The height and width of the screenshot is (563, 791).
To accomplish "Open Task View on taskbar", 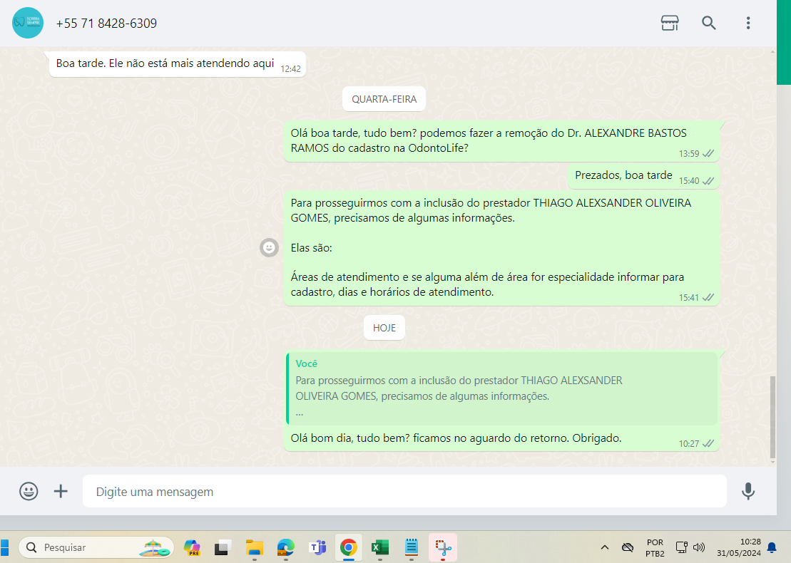I will pos(223,547).
